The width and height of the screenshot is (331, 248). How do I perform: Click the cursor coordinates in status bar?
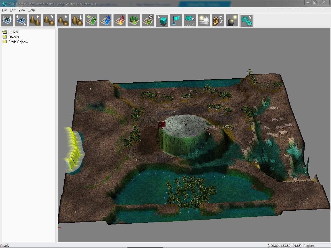(284, 246)
